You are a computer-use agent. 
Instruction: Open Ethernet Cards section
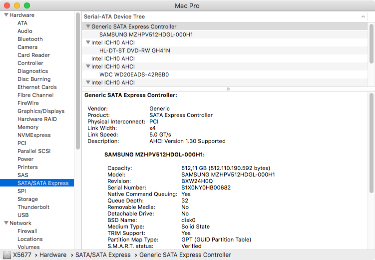coord(37,87)
